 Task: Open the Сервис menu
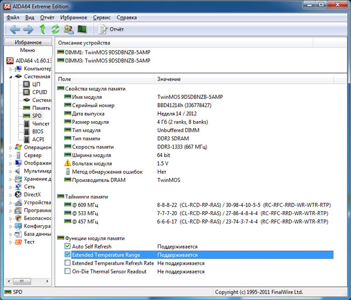coord(102,18)
